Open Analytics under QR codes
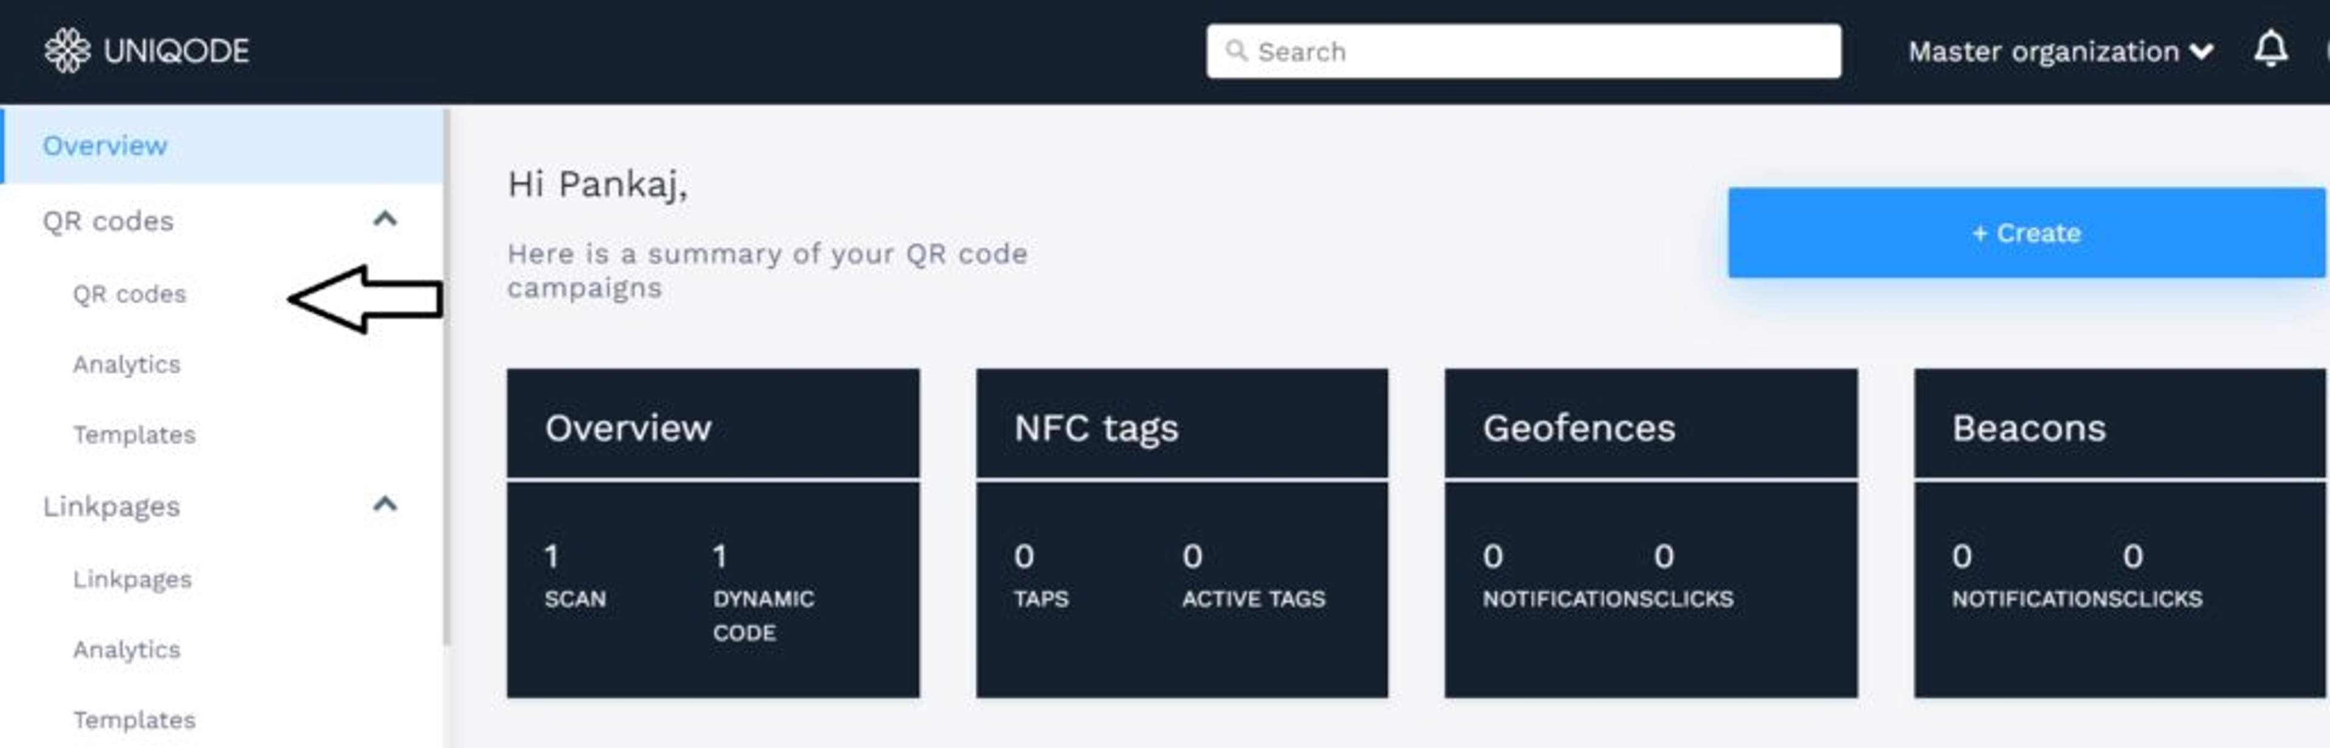 (x=127, y=364)
